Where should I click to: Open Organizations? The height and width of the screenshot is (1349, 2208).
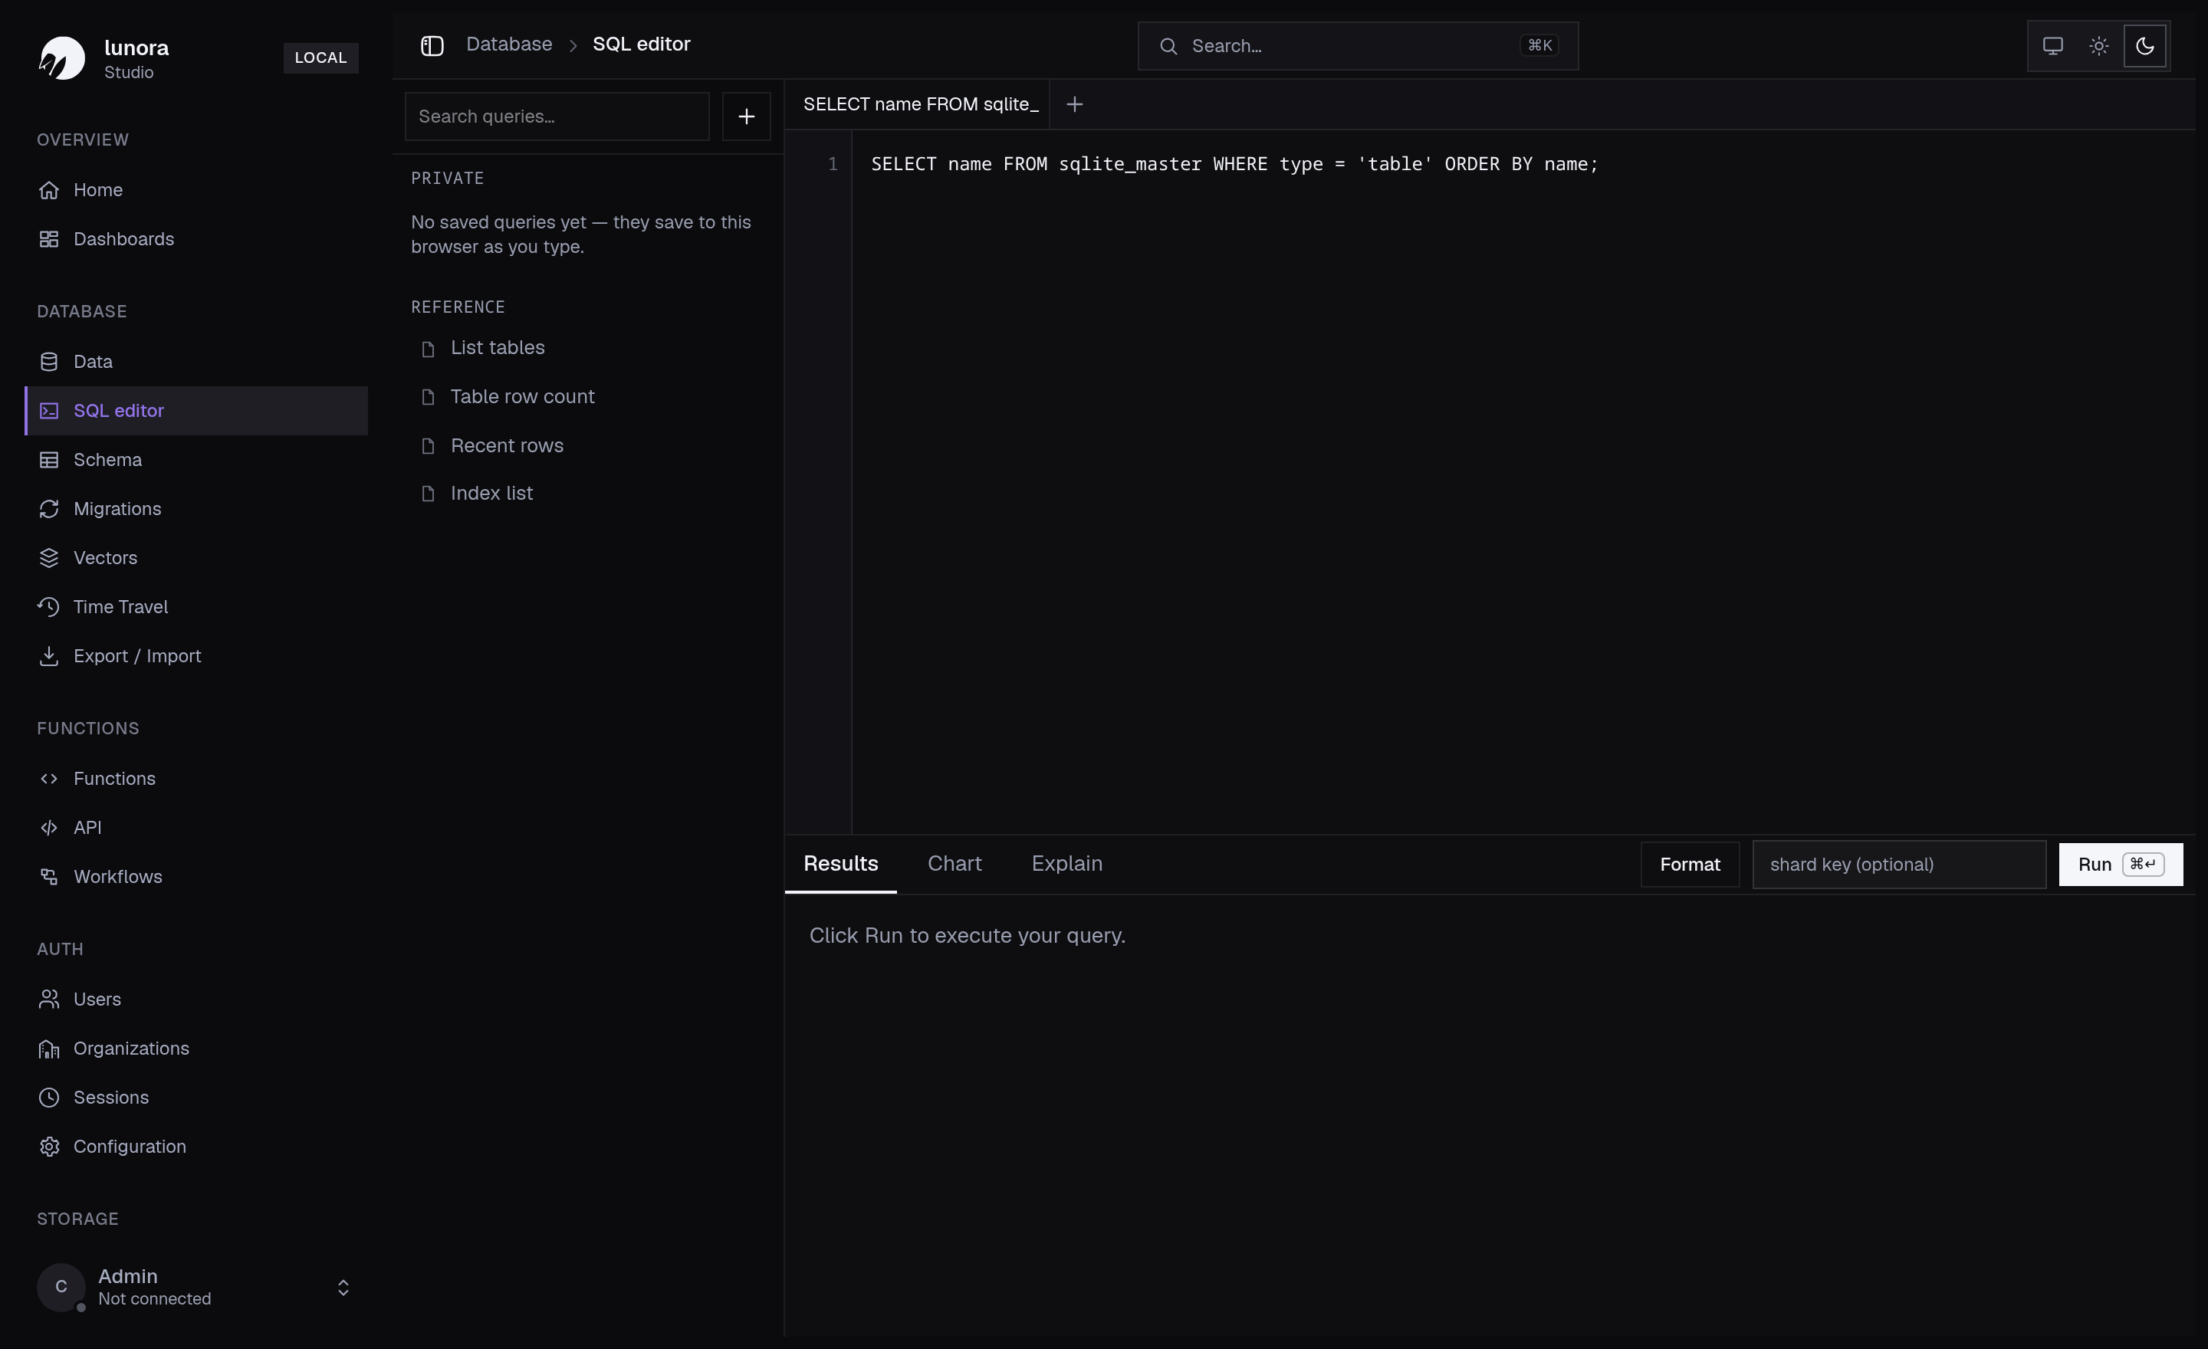click(x=196, y=1049)
